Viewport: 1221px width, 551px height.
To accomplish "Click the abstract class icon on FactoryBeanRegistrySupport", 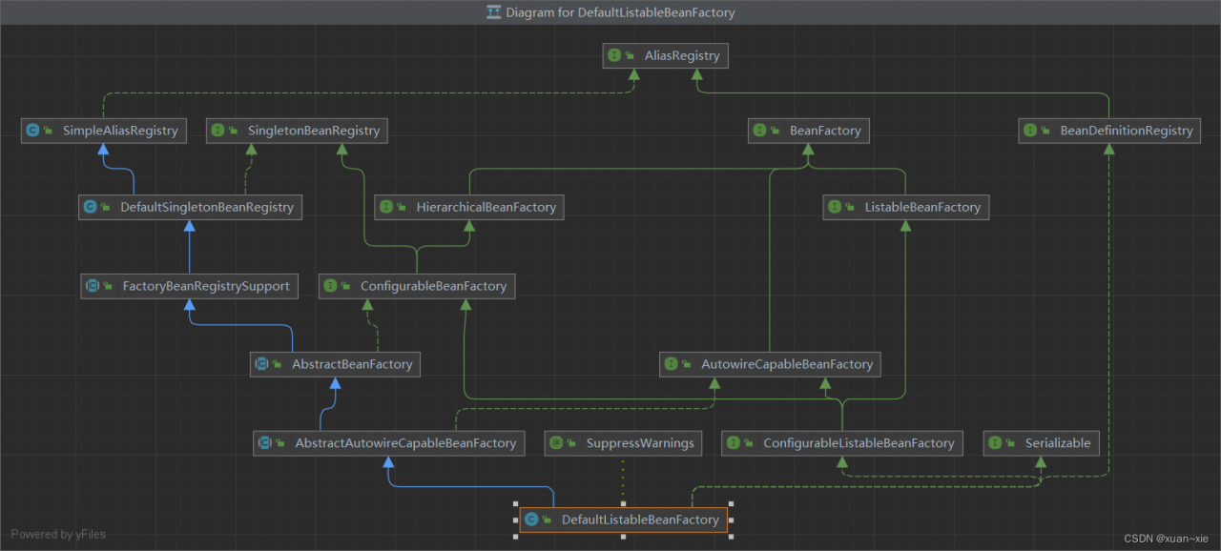I will pyautogui.click(x=93, y=286).
